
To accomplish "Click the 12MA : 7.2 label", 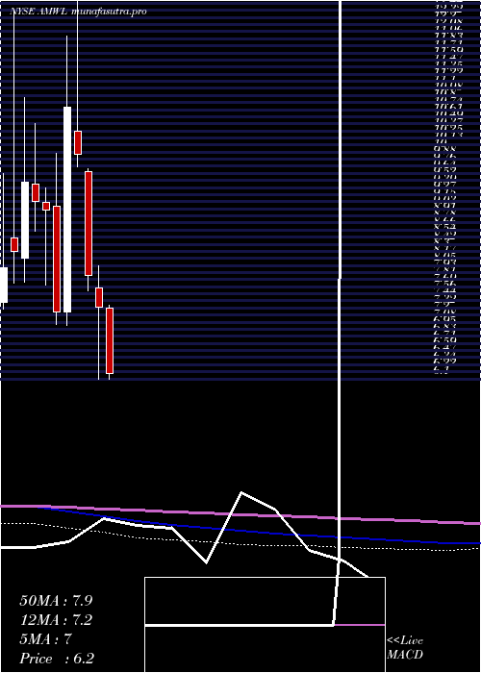I will point(56,620).
